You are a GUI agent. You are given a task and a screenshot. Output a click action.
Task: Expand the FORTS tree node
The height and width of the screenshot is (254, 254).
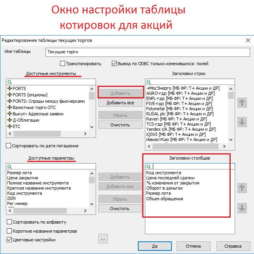point(9,88)
